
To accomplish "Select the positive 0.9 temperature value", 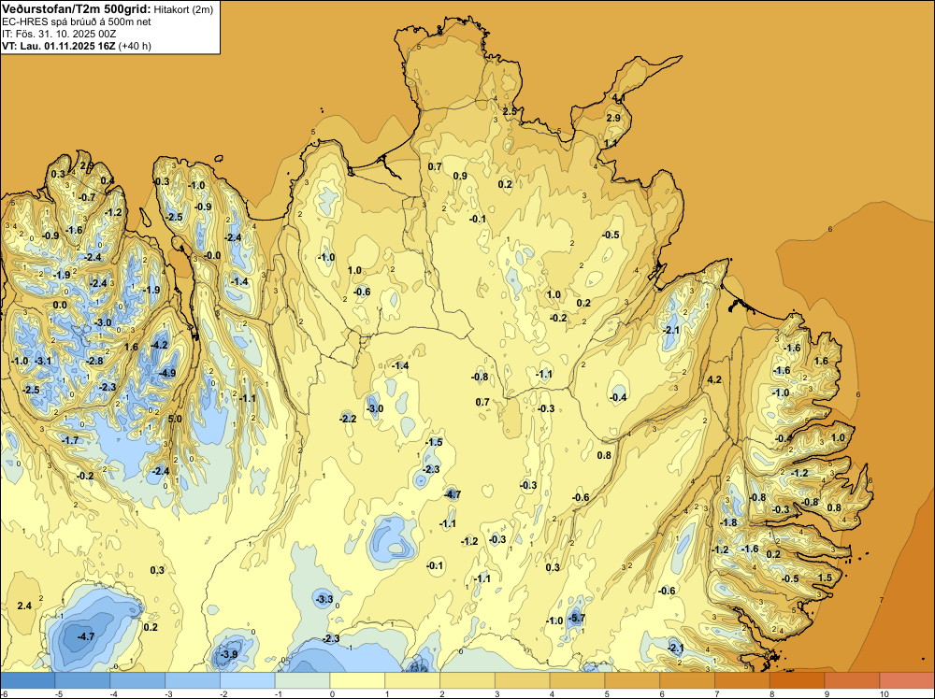I will 460,176.
